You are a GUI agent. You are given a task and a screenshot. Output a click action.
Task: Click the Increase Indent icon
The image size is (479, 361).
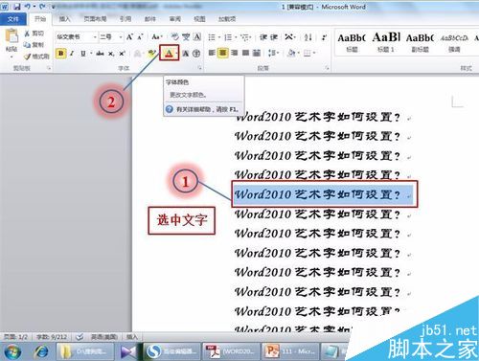coord(274,37)
